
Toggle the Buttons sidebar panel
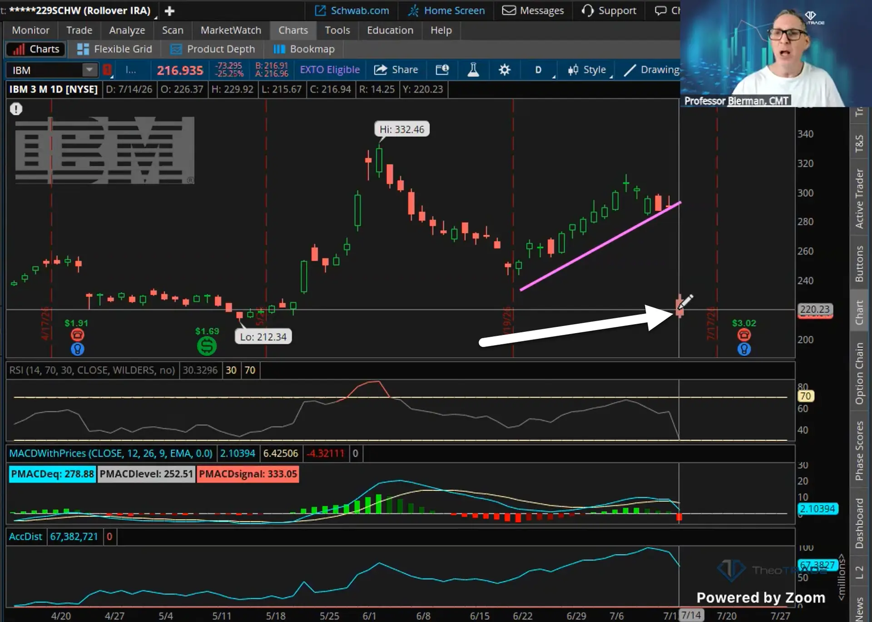click(x=859, y=264)
